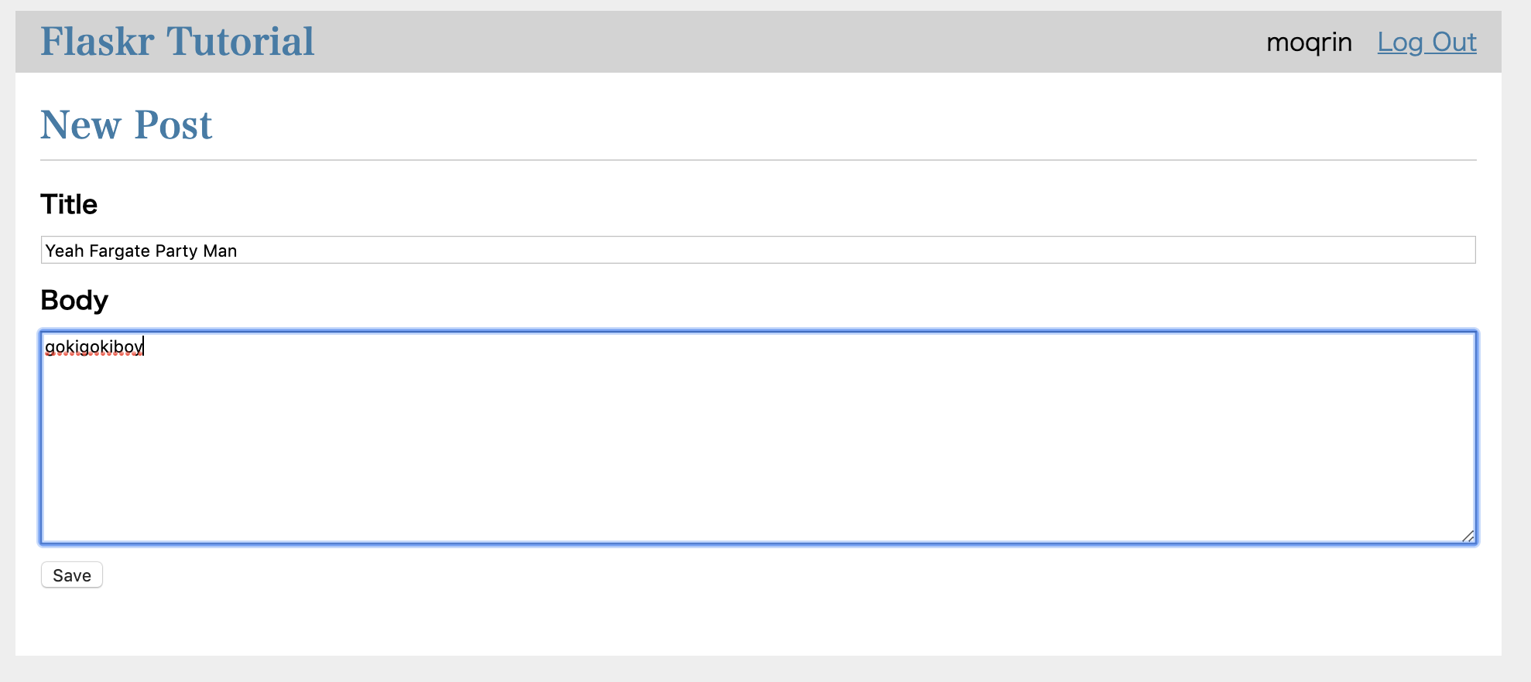Click the empty middle of Body textarea
Viewport: 1531px width, 682px height.
click(759, 441)
